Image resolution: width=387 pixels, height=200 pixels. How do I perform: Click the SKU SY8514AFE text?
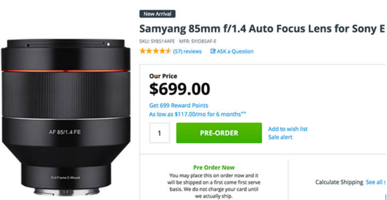click(x=157, y=41)
